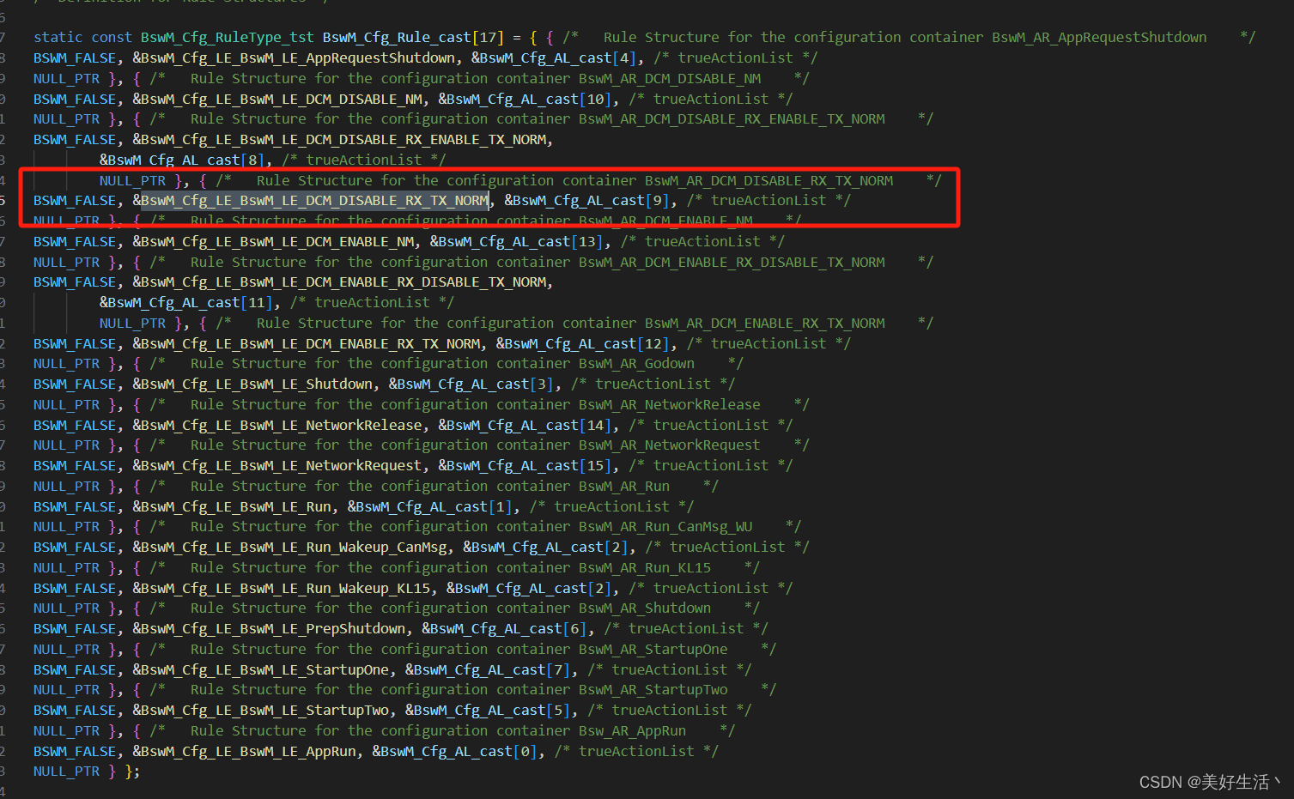Click the &BswM_Cfg_AL_cast[1] reference
1294x799 pixels.
pos(430,506)
